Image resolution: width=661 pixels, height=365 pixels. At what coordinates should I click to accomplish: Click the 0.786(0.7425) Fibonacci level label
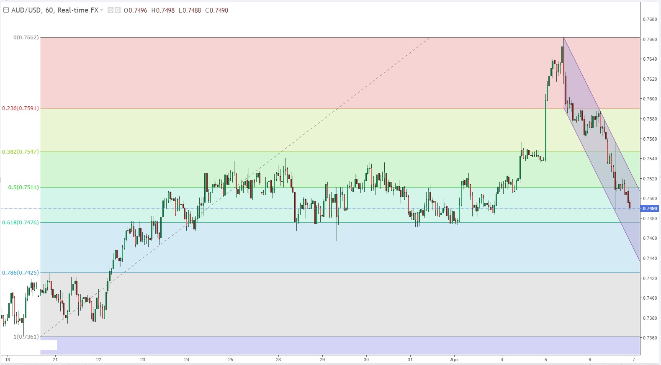21,272
